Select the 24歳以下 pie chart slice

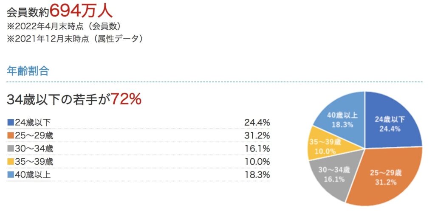click(391, 123)
